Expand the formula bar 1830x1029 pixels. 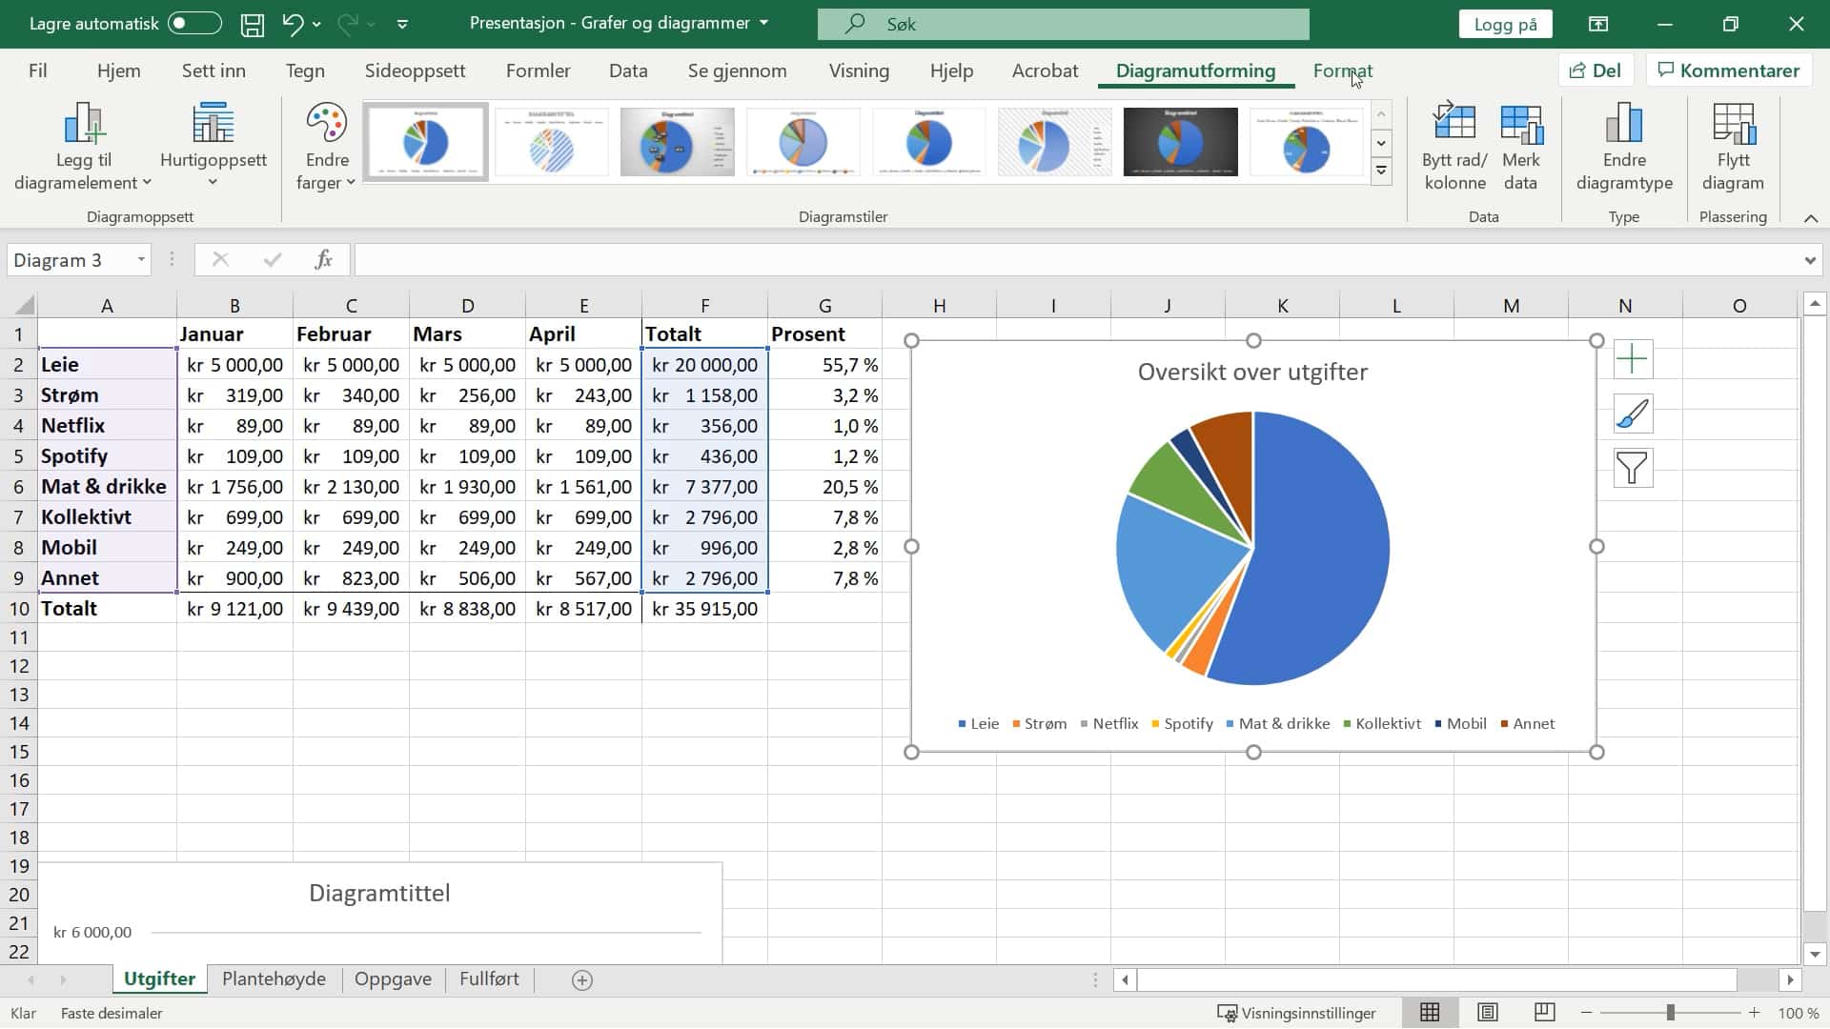tap(1809, 260)
